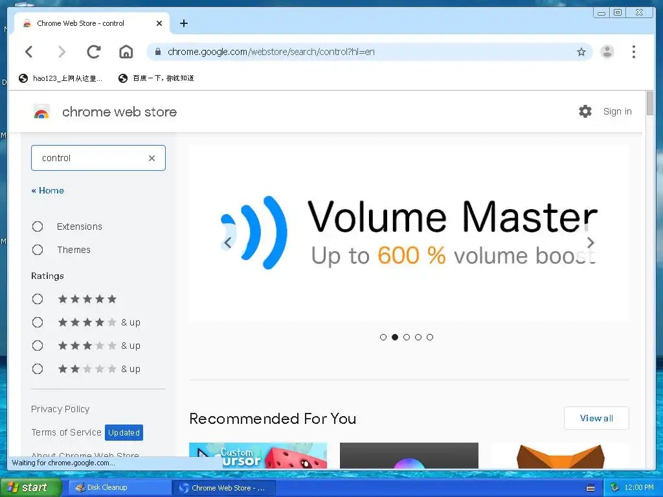Select the Themes radio filter
The image size is (663, 497).
tap(38, 250)
